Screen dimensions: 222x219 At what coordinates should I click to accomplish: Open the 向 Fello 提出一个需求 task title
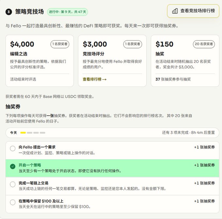[37, 147]
